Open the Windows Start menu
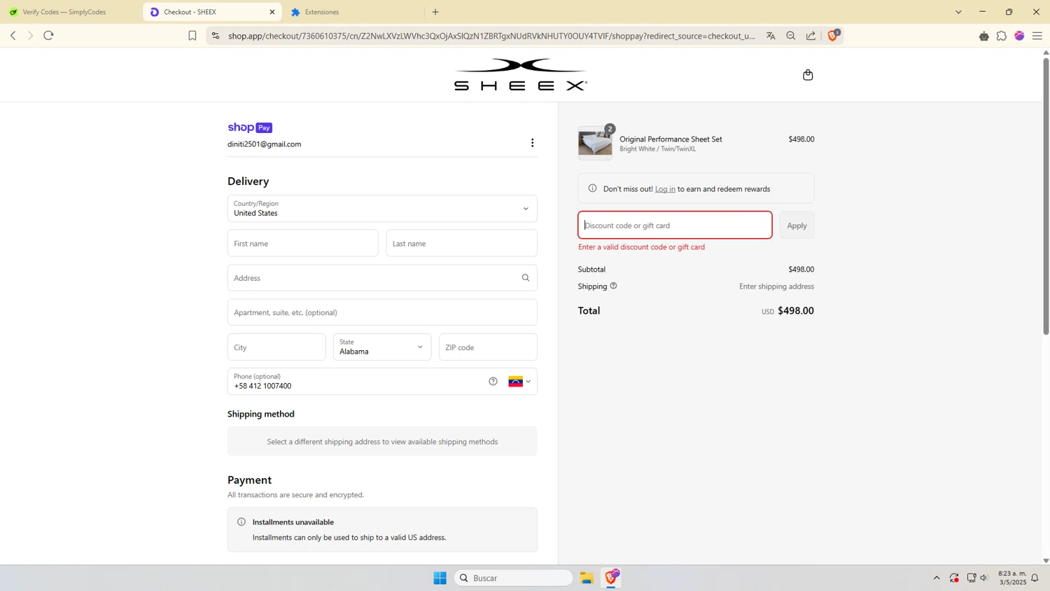Screen dimensions: 1050x591 click(440, 578)
